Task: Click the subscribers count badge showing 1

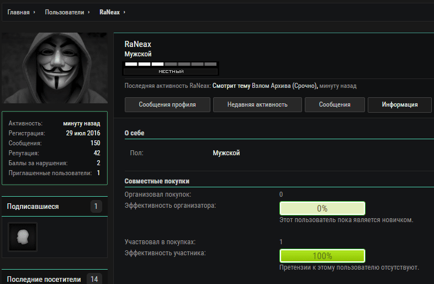Action: pyautogui.click(x=97, y=207)
